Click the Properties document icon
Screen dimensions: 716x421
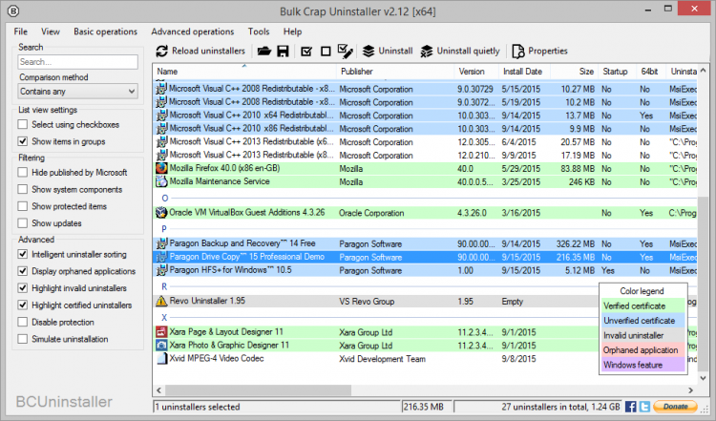pos(518,52)
